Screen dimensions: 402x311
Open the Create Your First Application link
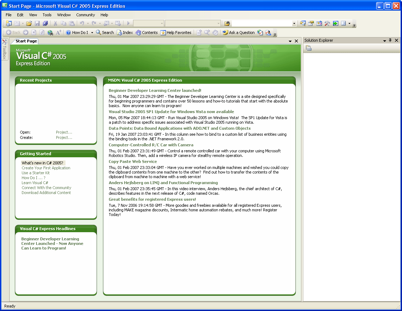click(x=46, y=168)
